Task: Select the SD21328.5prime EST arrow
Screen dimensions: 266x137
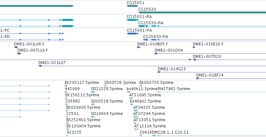Action: (x=93, y=92)
